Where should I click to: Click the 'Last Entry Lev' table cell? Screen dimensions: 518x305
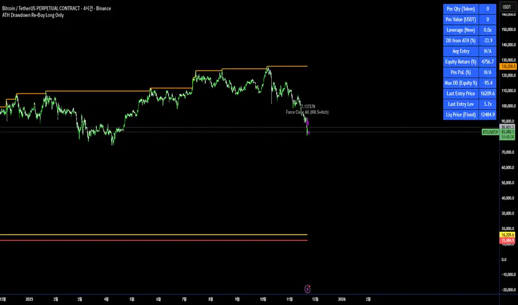click(461, 104)
